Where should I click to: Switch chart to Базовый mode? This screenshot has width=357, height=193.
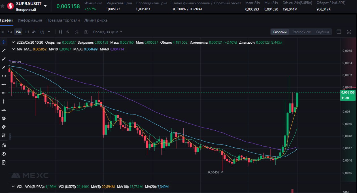click(280, 32)
